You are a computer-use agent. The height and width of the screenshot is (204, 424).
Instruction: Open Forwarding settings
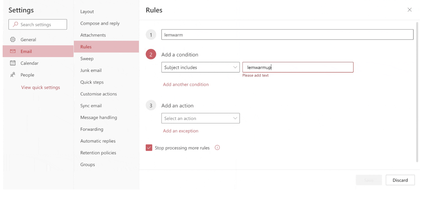[92, 129]
